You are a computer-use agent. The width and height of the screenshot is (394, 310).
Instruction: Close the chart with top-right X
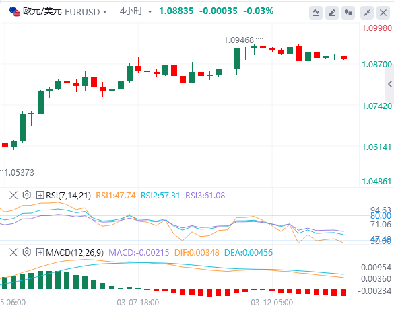(383, 13)
